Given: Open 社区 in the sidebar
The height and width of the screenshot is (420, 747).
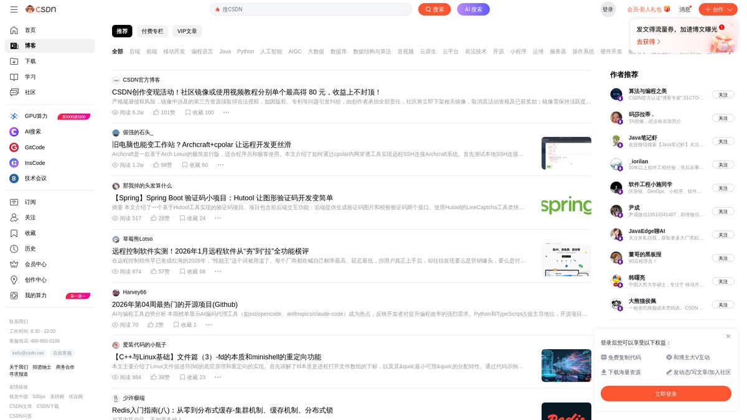Looking at the screenshot, I should click(50, 92).
